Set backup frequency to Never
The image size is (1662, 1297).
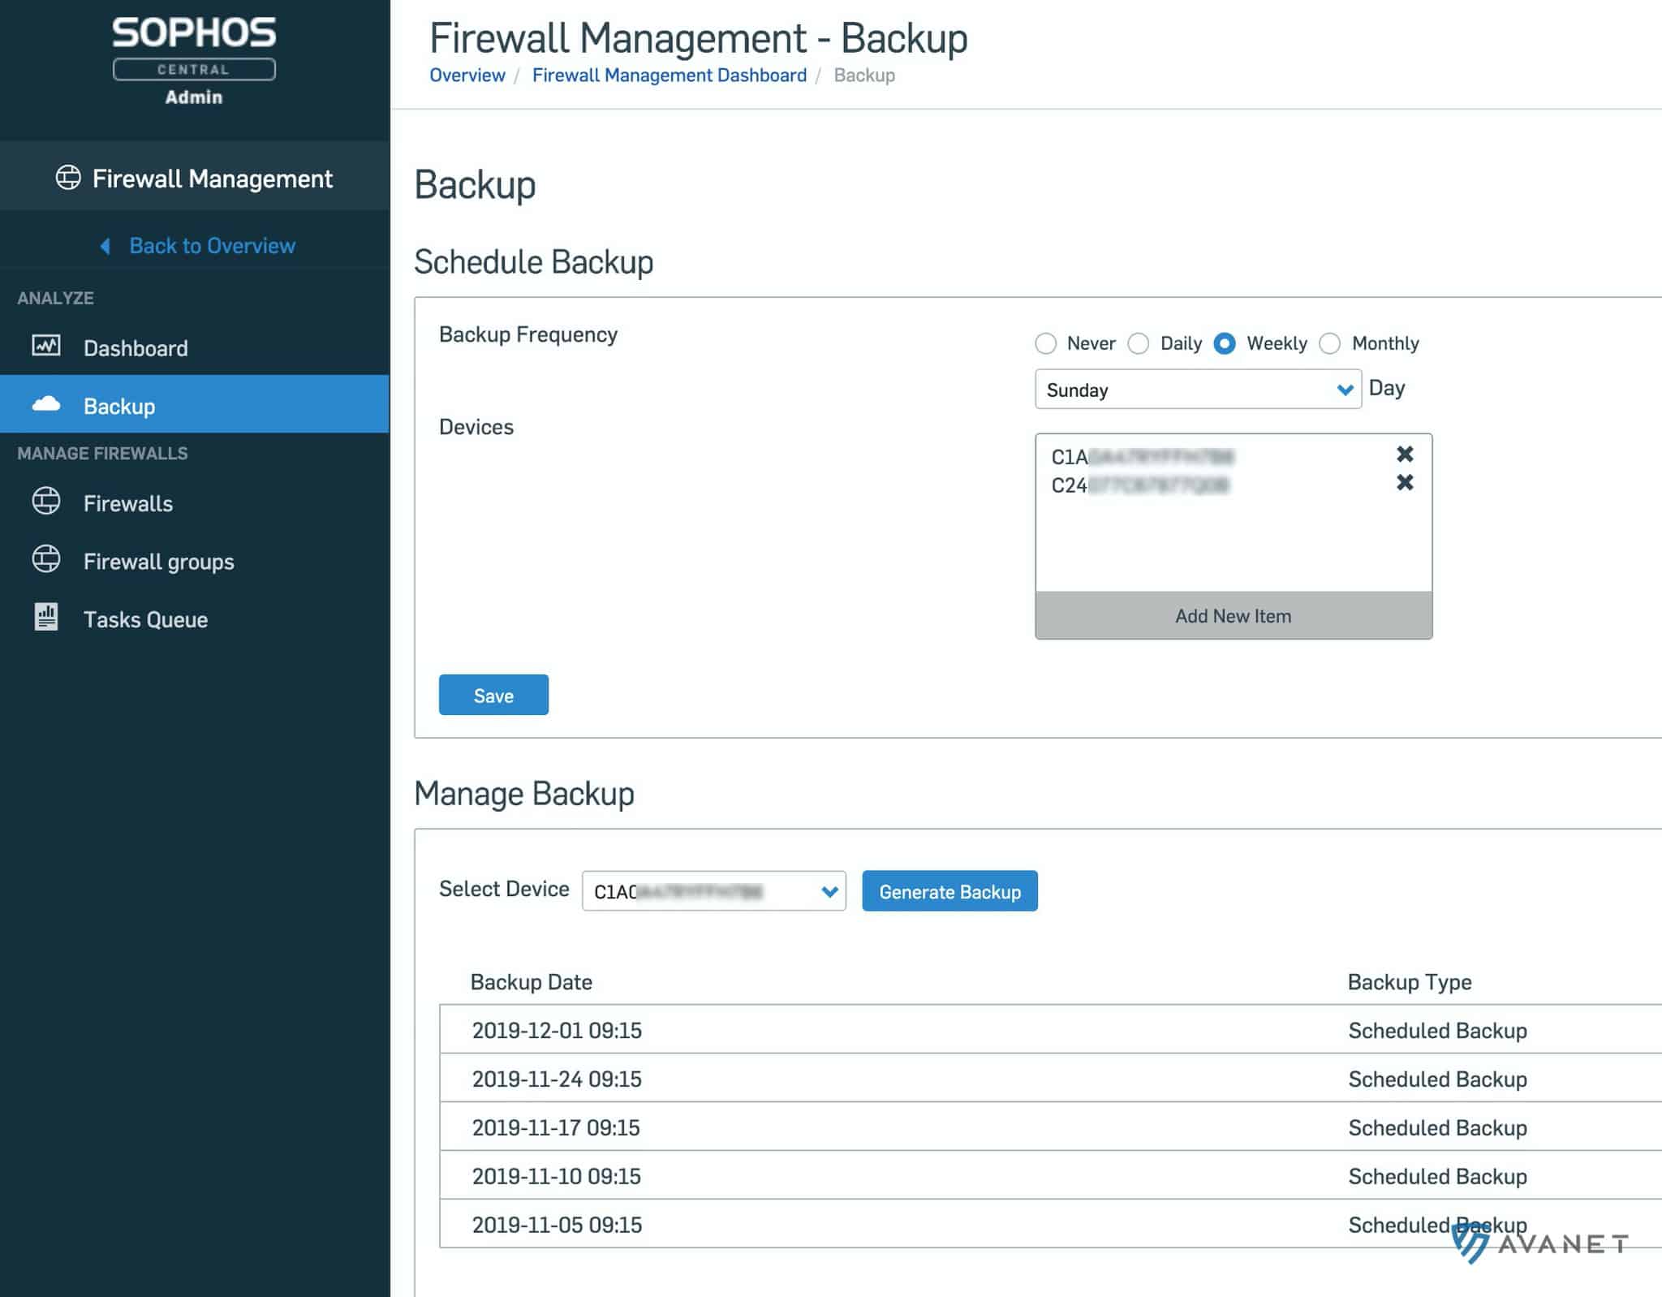click(1047, 344)
